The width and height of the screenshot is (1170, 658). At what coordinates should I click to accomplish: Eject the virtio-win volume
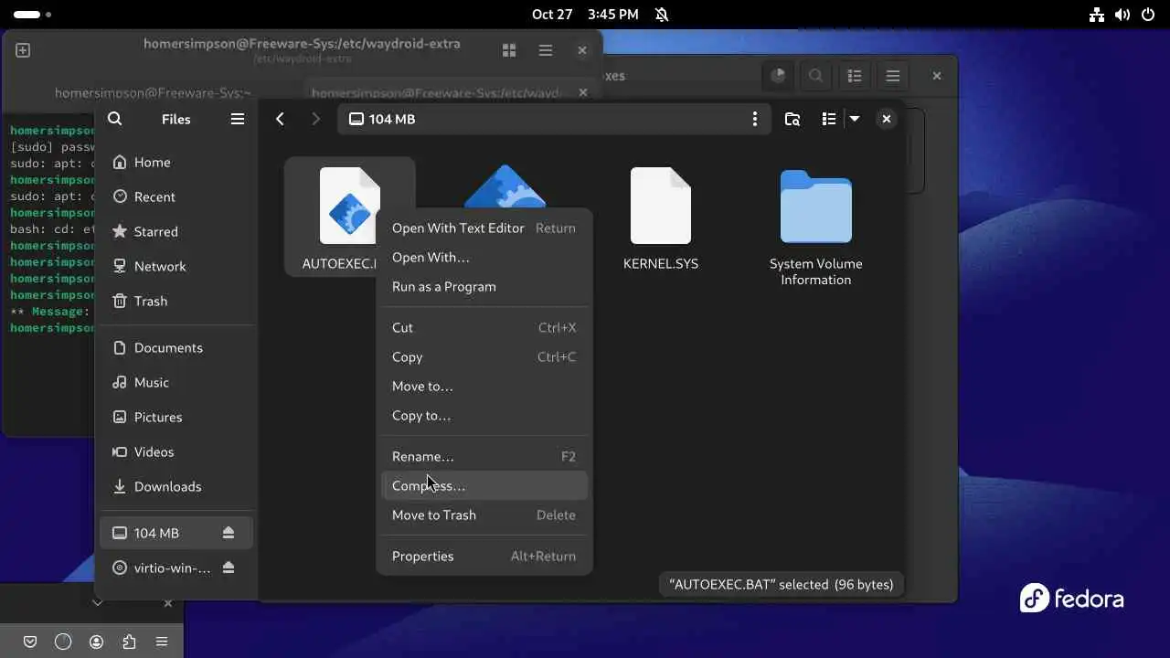(x=229, y=568)
